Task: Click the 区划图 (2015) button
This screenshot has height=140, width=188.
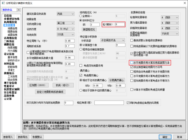Action: (x=38, y=85)
